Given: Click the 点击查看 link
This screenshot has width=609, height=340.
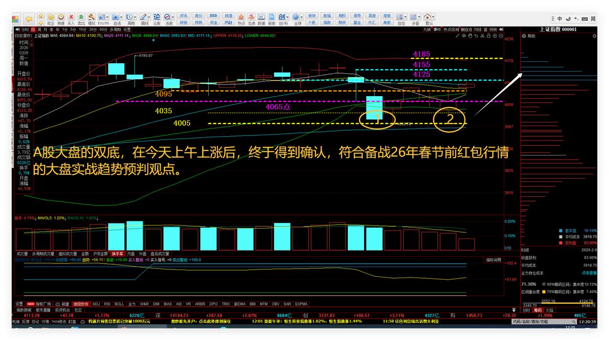Looking at the screenshot, I should (x=589, y=273).
